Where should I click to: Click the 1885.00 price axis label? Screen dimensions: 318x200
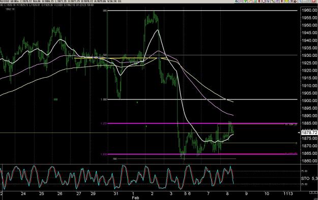[x=309, y=123]
